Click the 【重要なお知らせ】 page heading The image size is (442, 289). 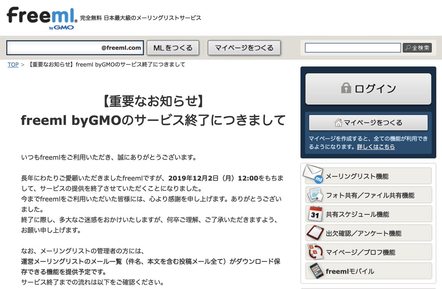[x=153, y=101]
